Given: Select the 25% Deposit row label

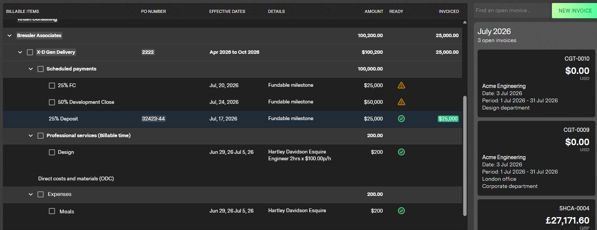Looking at the screenshot, I should click(63, 119).
